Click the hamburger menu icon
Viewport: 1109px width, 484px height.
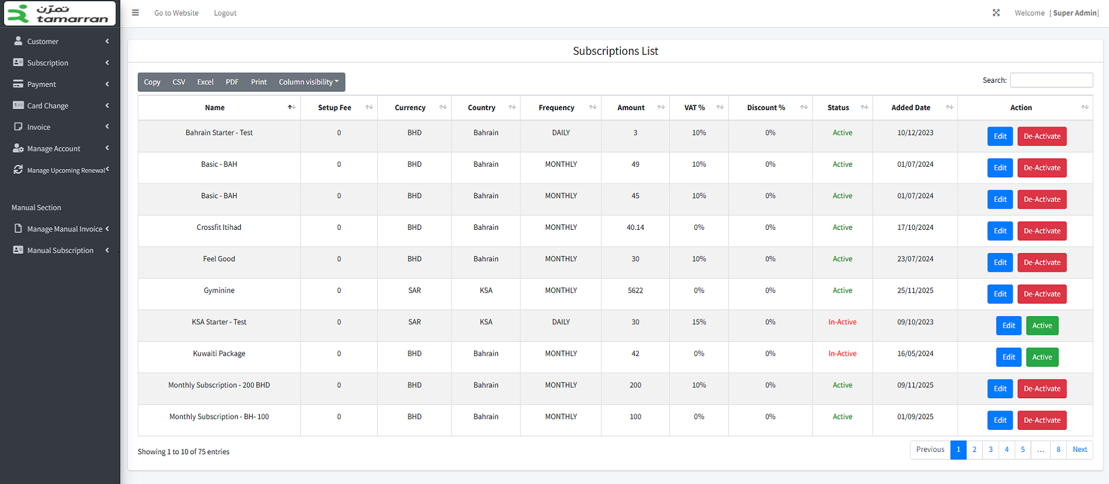[135, 13]
